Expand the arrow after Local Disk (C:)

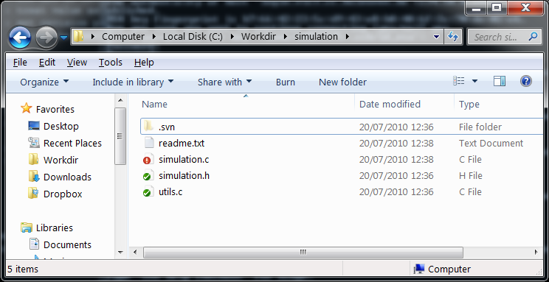point(232,37)
